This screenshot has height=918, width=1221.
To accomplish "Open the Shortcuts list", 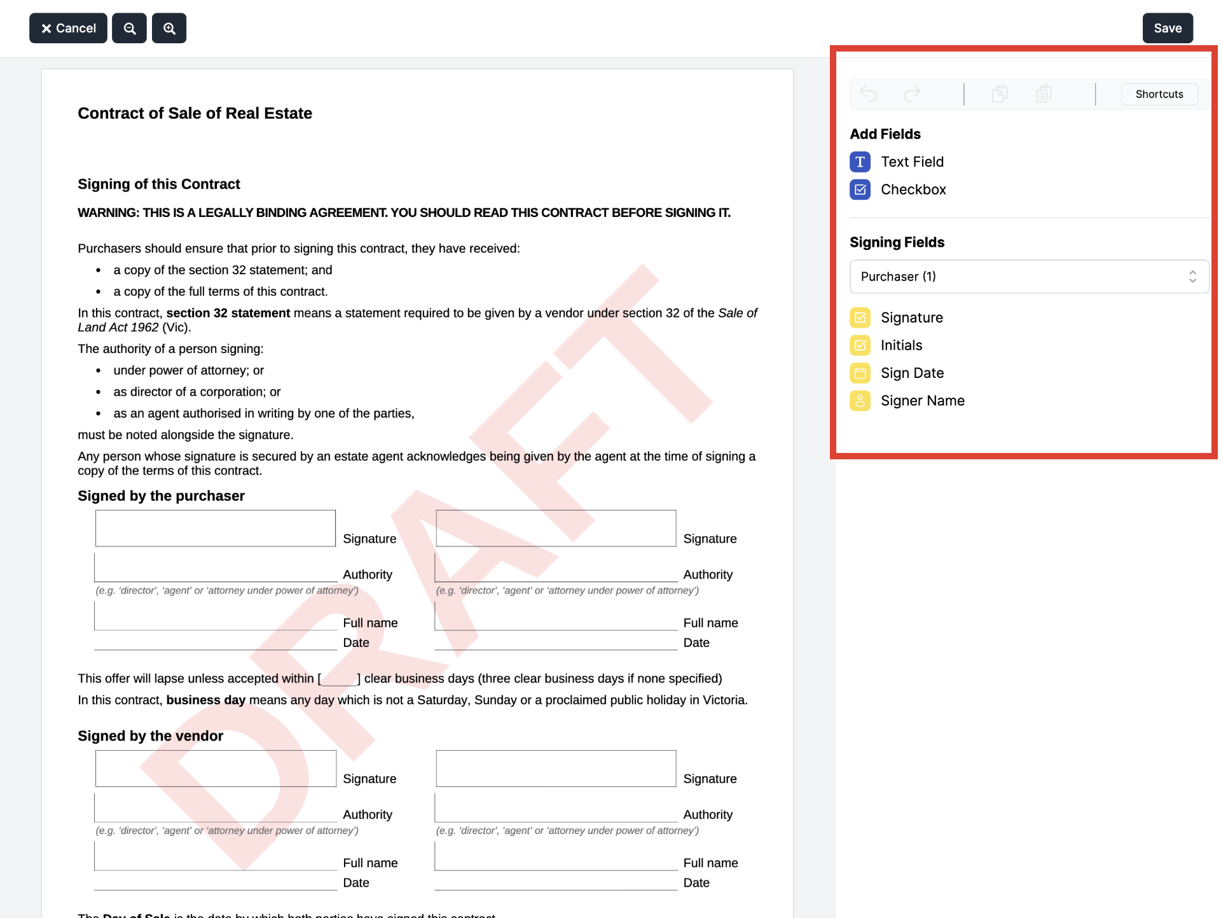I will (x=1159, y=94).
